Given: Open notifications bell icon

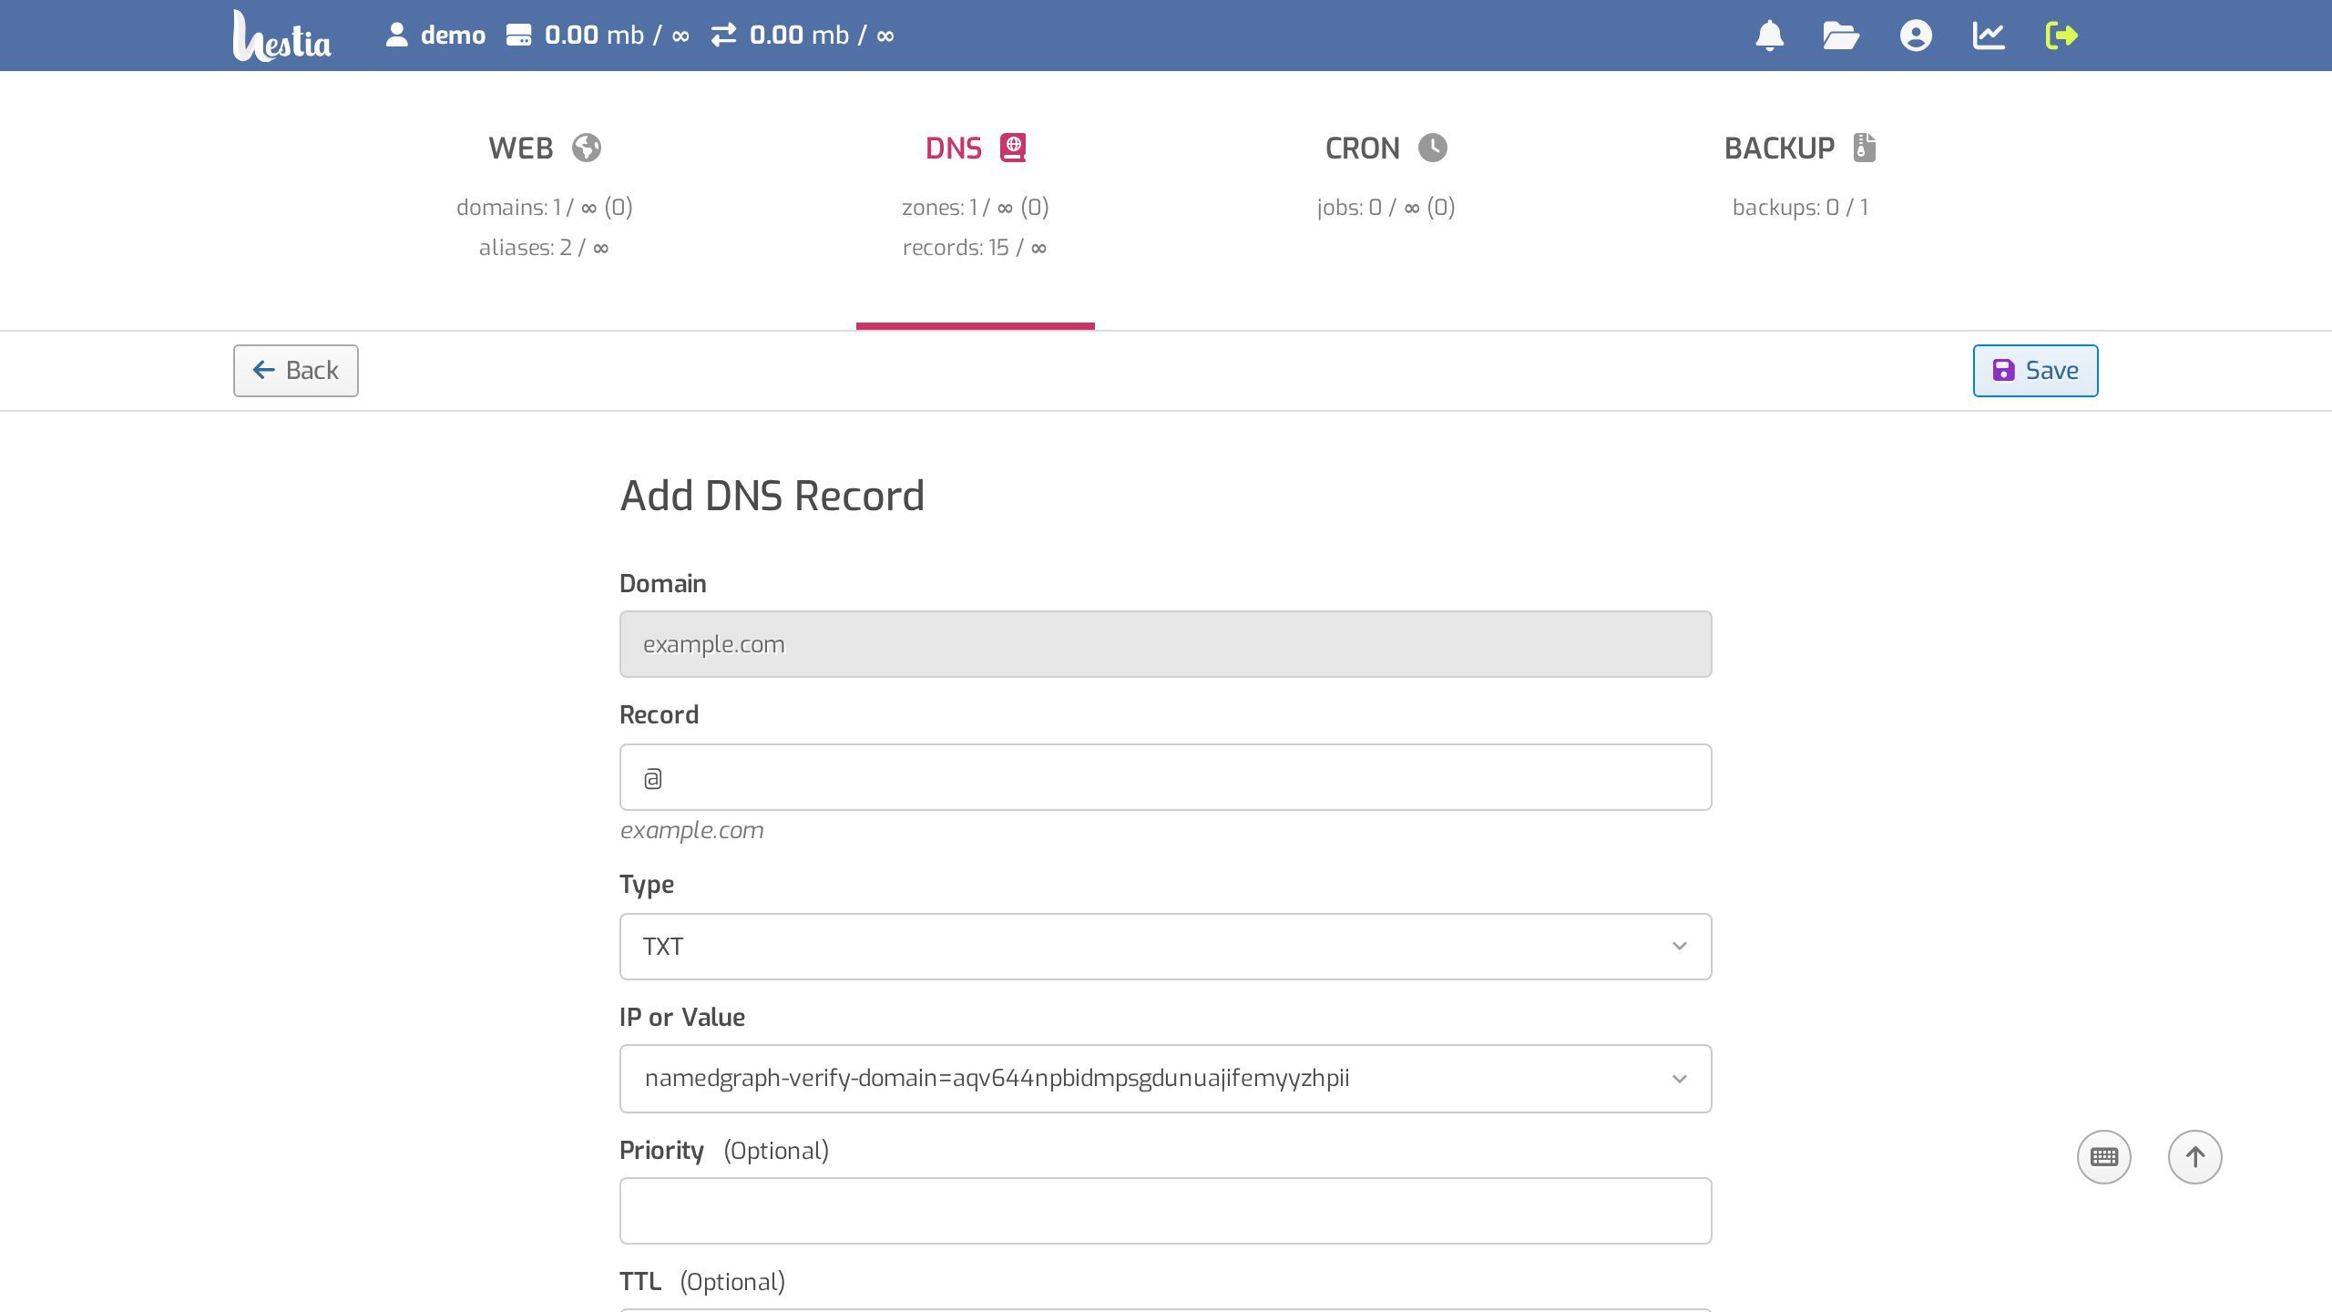Looking at the screenshot, I should point(1769,36).
